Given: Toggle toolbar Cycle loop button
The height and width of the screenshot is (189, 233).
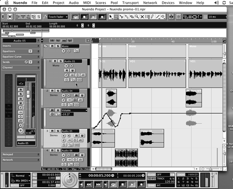Looking at the screenshot, I should click(x=75, y=17).
